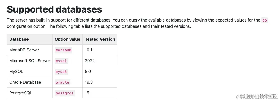Select the Microsoft SQL Server cell

tap(30, 61)
